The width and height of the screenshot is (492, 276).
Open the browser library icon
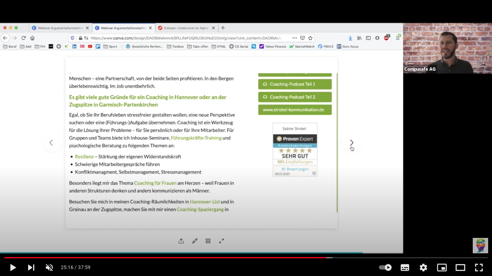coord(359,38)
